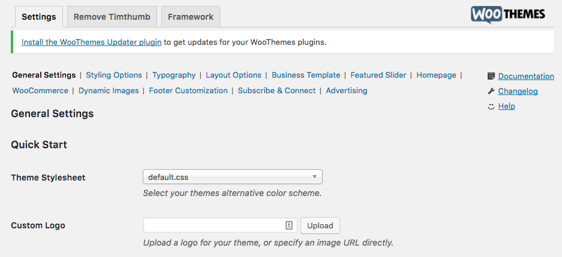Click the Upload button
Viewport: 562px width, 257px height.
coord(320,225)
